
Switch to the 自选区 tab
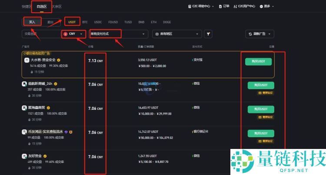[42, 7]
